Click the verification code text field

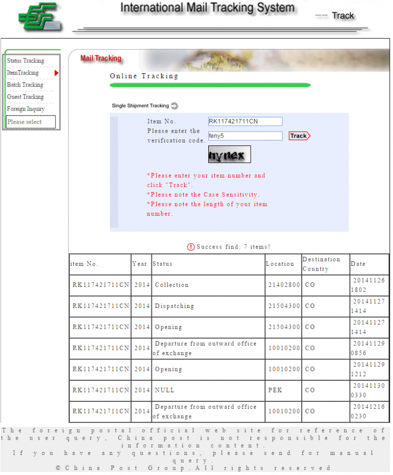245,136
